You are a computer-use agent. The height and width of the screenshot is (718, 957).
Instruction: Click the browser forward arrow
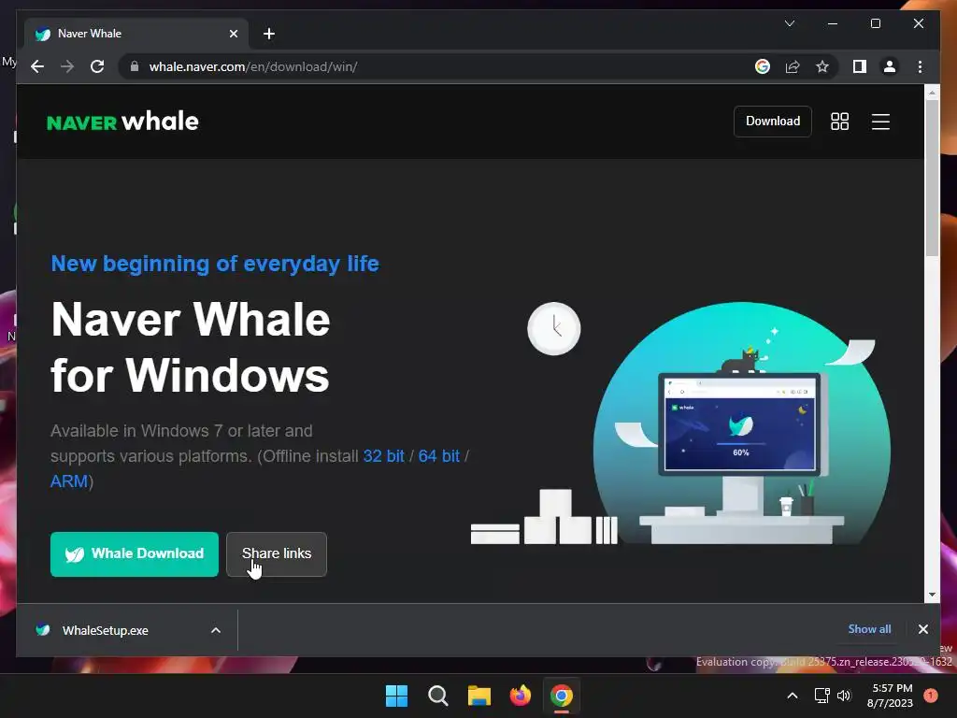[x=67, y=66]
